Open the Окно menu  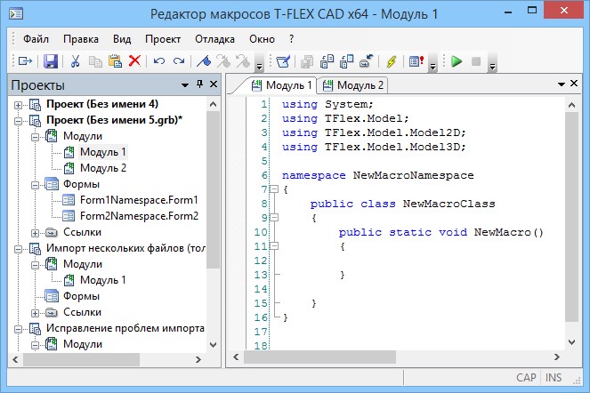[262, 39]
